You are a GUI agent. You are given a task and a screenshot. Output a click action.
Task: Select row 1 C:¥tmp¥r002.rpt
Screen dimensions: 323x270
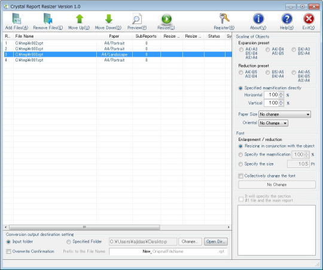pyautogui.click(x=118, y=43)
